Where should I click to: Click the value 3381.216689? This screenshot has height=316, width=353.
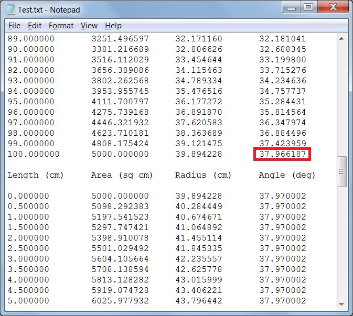point(120,49)
